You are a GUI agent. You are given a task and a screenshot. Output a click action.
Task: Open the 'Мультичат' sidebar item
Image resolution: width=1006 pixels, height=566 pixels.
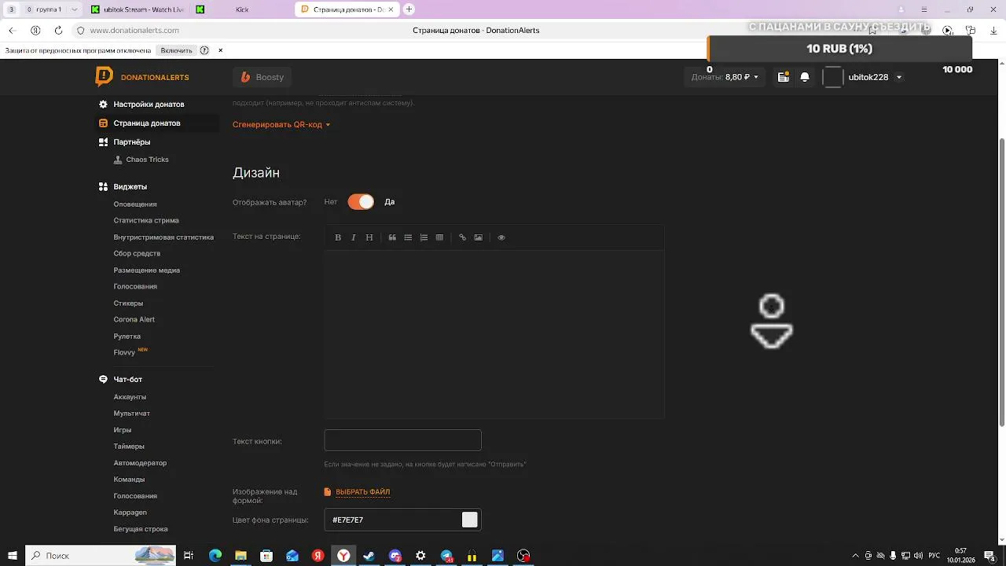[132, 413]
